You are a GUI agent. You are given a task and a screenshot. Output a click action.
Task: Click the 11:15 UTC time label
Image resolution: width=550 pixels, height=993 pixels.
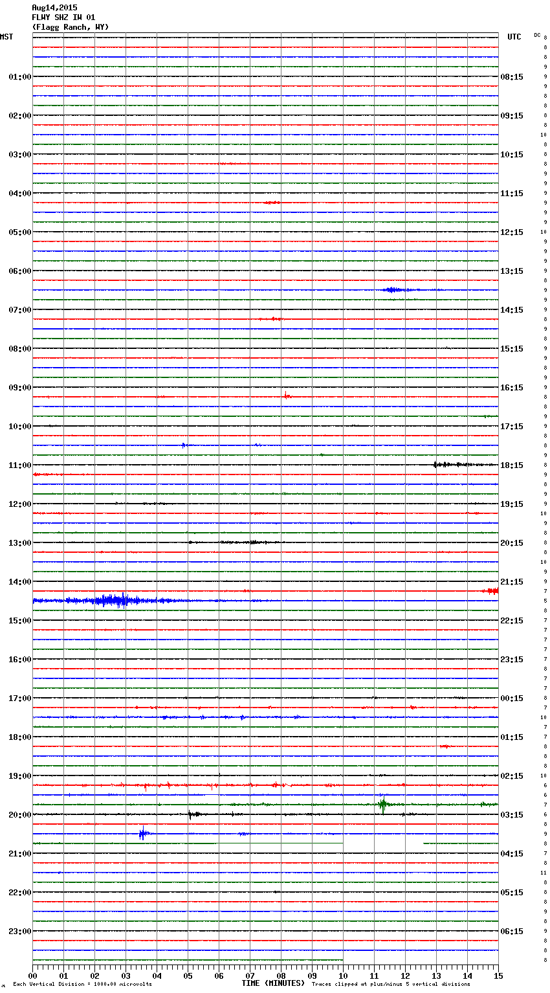(512, 194)
